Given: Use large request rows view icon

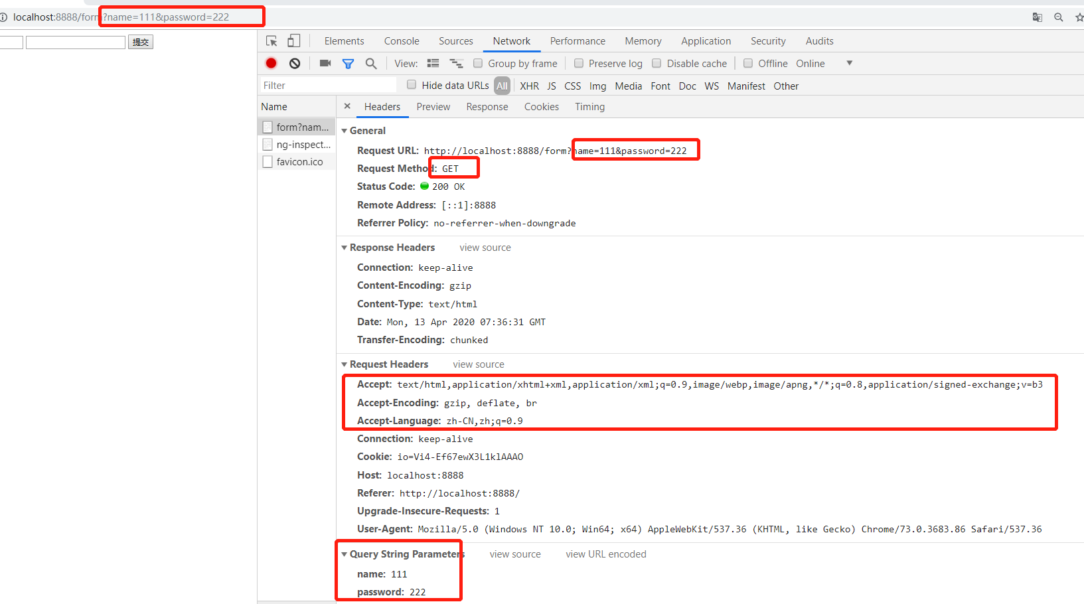Looking at the screenshot, I should tap(433, 64).
